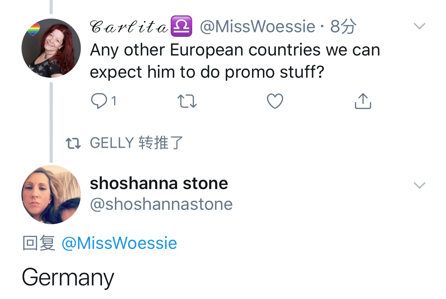
Task: Like Carlita's tweet with the heart icon
Action: (x=275, y=101)
